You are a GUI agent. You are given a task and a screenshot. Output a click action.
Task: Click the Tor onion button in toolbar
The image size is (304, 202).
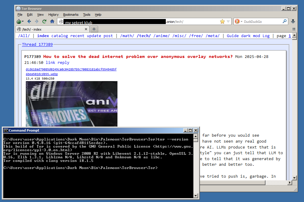[20, 22]
